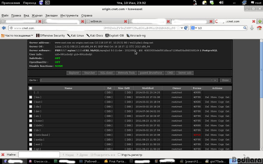Screen dimensions: 263x164
Task: Open the Kali Docs bookmark
Action: click(95, 35)
